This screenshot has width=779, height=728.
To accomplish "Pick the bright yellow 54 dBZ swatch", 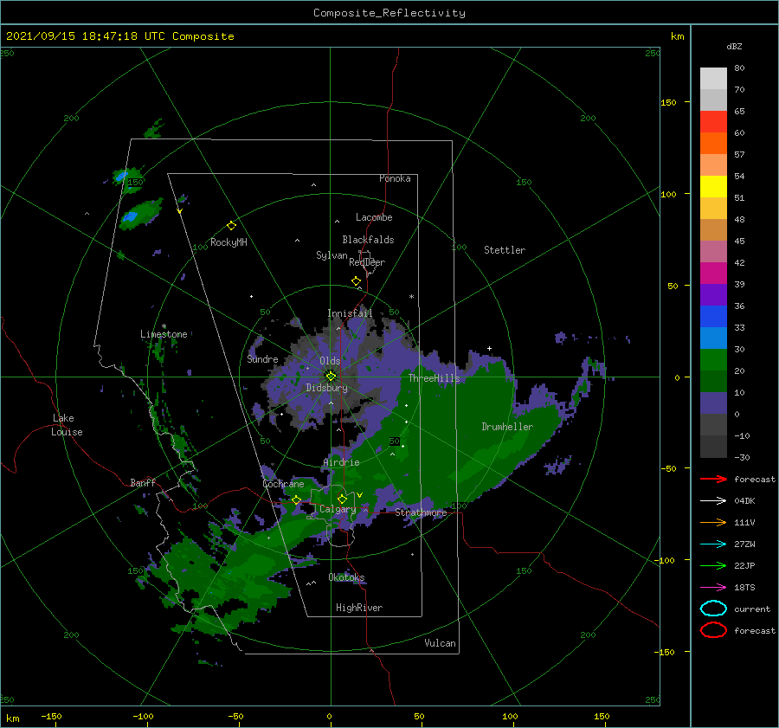I will [x=713, y=187].
